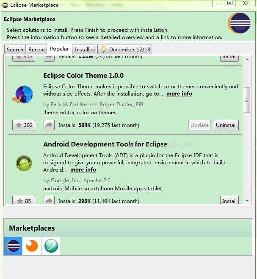Open more info for Eclipse Color Theme

click(x=179, y=93)
